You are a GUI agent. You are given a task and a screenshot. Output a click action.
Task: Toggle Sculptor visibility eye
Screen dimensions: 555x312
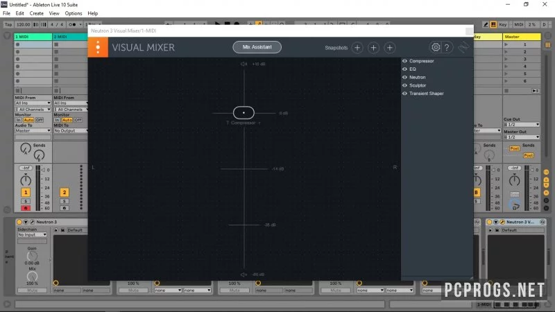(x=404, y=85)
